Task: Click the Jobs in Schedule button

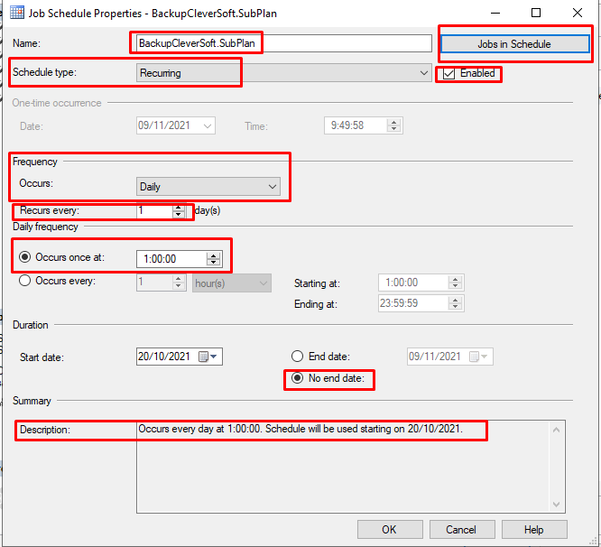Action: [x=514, y=44]
